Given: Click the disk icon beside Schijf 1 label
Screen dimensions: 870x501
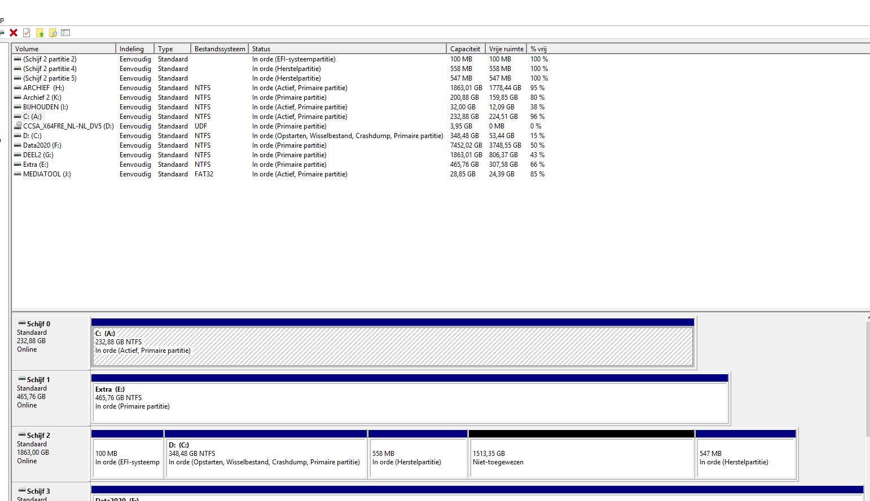Looking at the screenshot, I should tap(22, 379).
